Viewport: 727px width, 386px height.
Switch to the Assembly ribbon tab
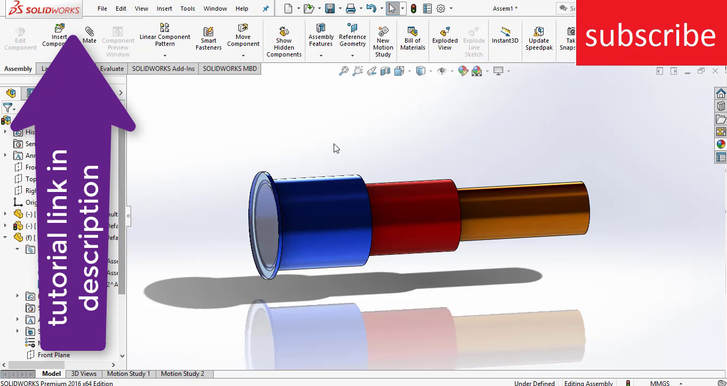(x=18, y=69)
